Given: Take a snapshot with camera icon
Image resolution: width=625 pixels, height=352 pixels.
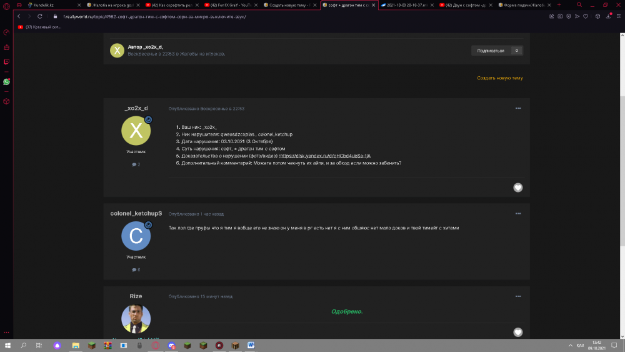Looking at the screenshot, I should tap(560, 16).
